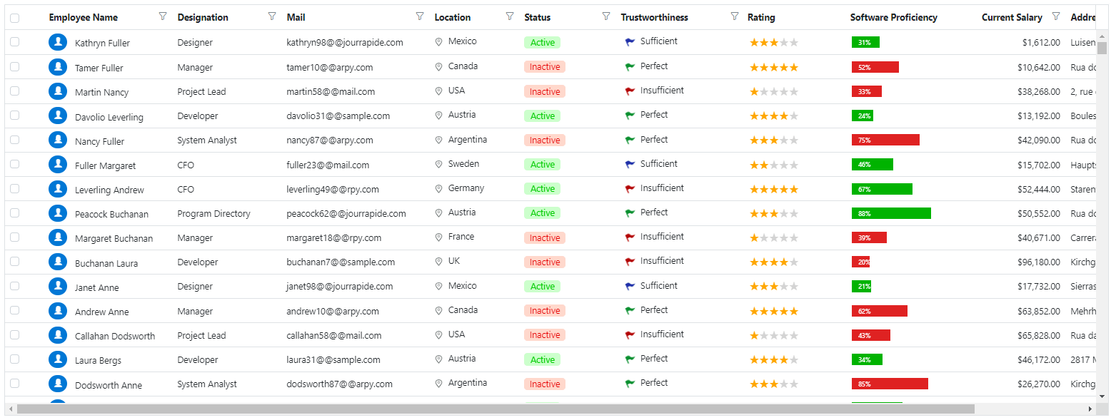
Task: Click the Mail column filter icon
Action: pos(420,16)
